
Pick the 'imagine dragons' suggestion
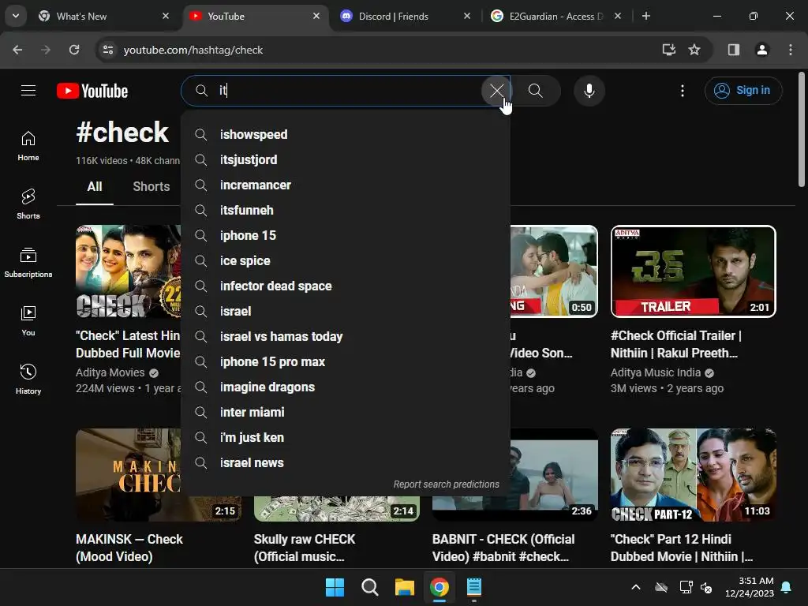point(346,387)
